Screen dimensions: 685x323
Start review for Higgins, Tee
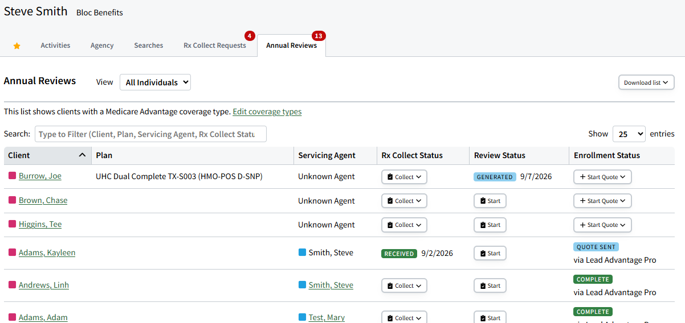(x=490, y=225)
